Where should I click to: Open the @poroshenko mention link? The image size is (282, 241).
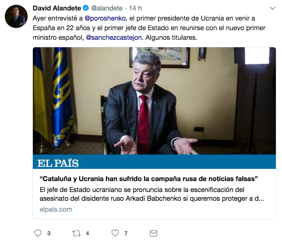(x=105, y=18)
